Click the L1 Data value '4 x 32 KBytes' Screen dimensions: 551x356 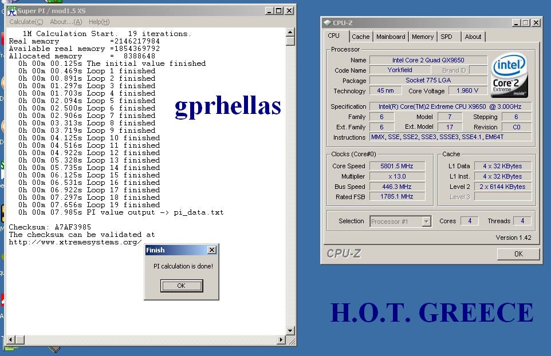(502, 166)
